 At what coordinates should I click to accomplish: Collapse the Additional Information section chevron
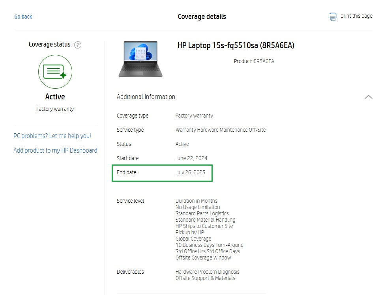[369, 97]
